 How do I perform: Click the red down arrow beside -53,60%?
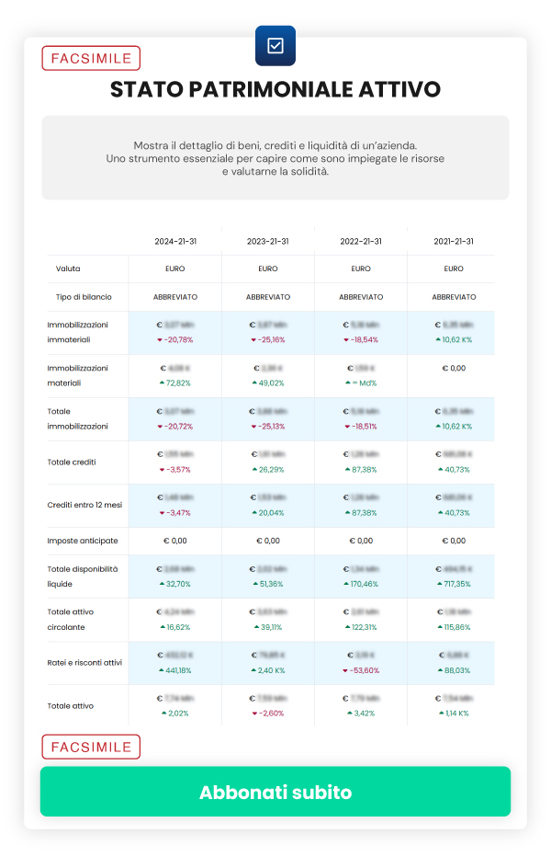[345, 670]
